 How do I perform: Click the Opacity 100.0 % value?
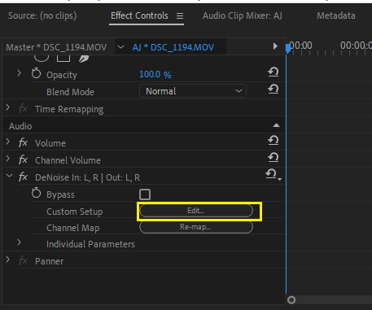point(155,74)
